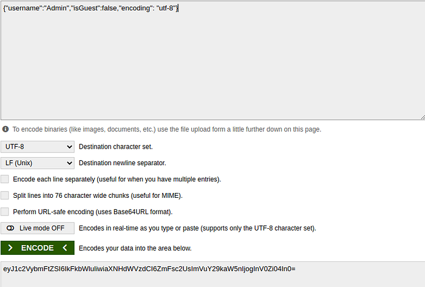Click the Base64 encoded output field
425x287 pixels.
pyautogui.click(x=212, y=268)
